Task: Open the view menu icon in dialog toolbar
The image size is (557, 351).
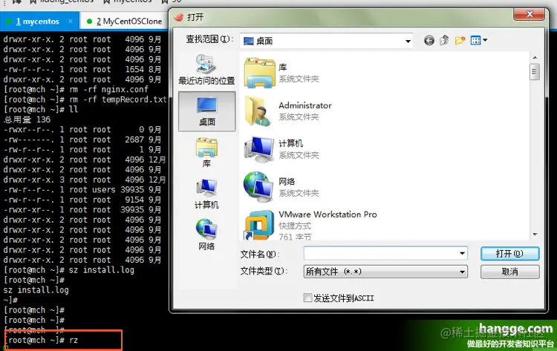Action: [475, 41]
